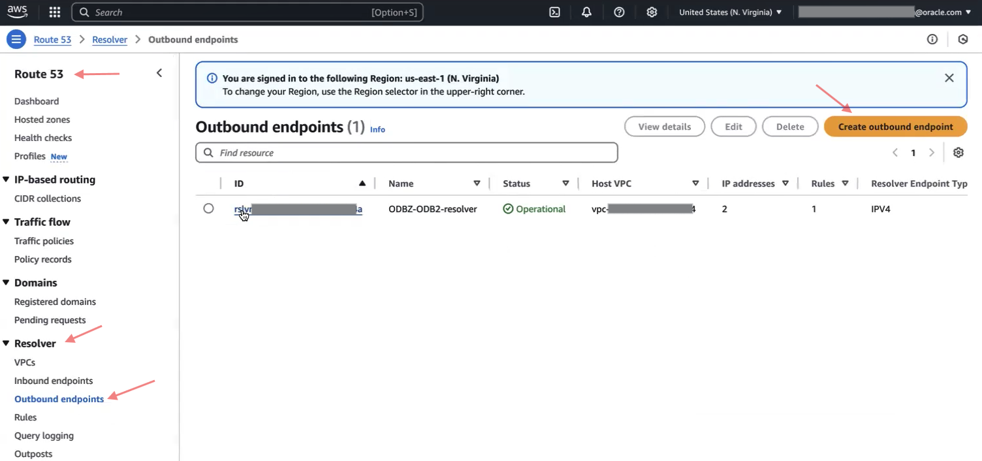Click the Edit button
Image resolution: width=982 pixels, height=461 pixels.
tap(733, 127)
